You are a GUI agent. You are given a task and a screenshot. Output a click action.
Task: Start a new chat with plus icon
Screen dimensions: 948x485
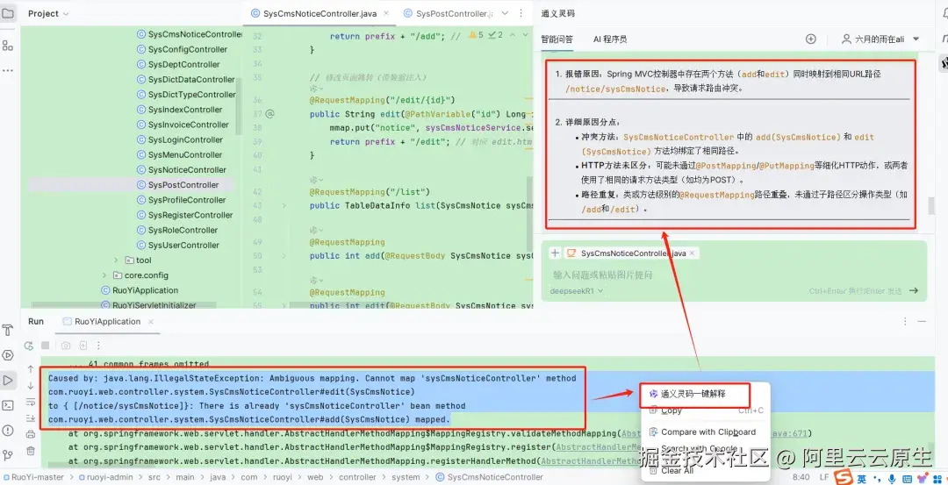coord(811,39)
